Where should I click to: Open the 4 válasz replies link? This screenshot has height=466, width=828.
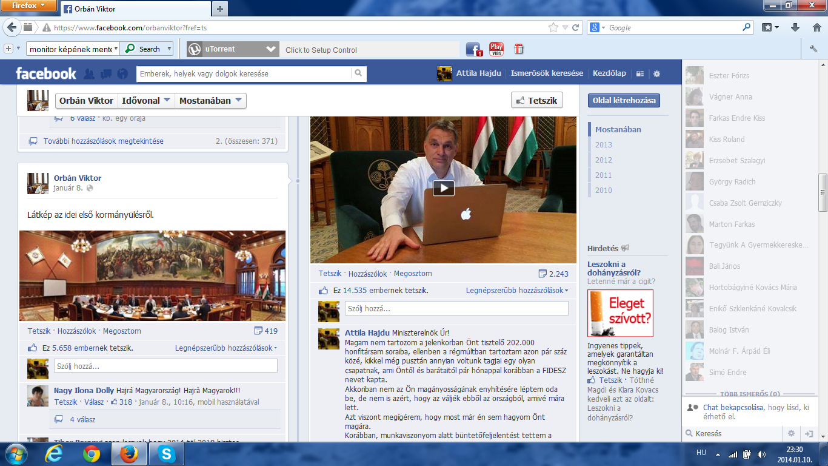pos(82,419)
